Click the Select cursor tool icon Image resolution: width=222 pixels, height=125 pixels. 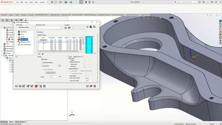[x=81, y=2]
